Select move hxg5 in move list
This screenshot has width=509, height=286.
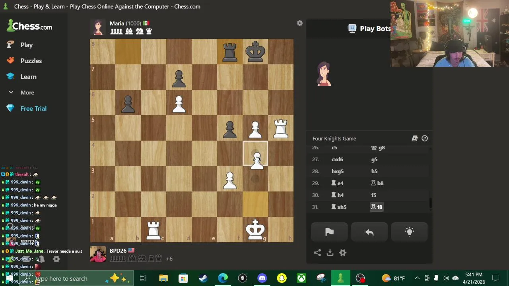click(338, 171)
